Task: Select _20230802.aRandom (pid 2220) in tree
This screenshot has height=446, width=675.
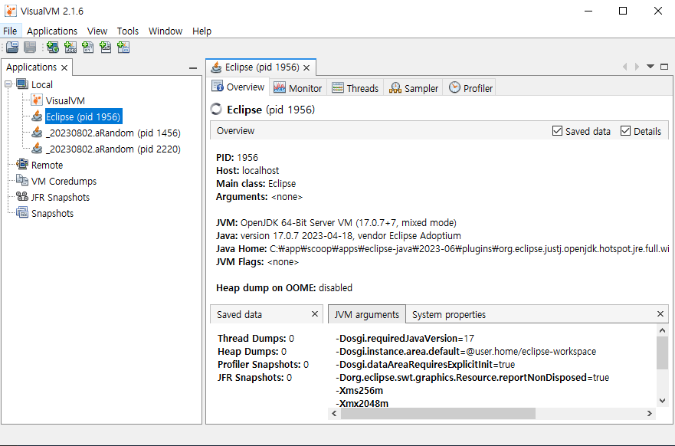Action: click(113, 149)
